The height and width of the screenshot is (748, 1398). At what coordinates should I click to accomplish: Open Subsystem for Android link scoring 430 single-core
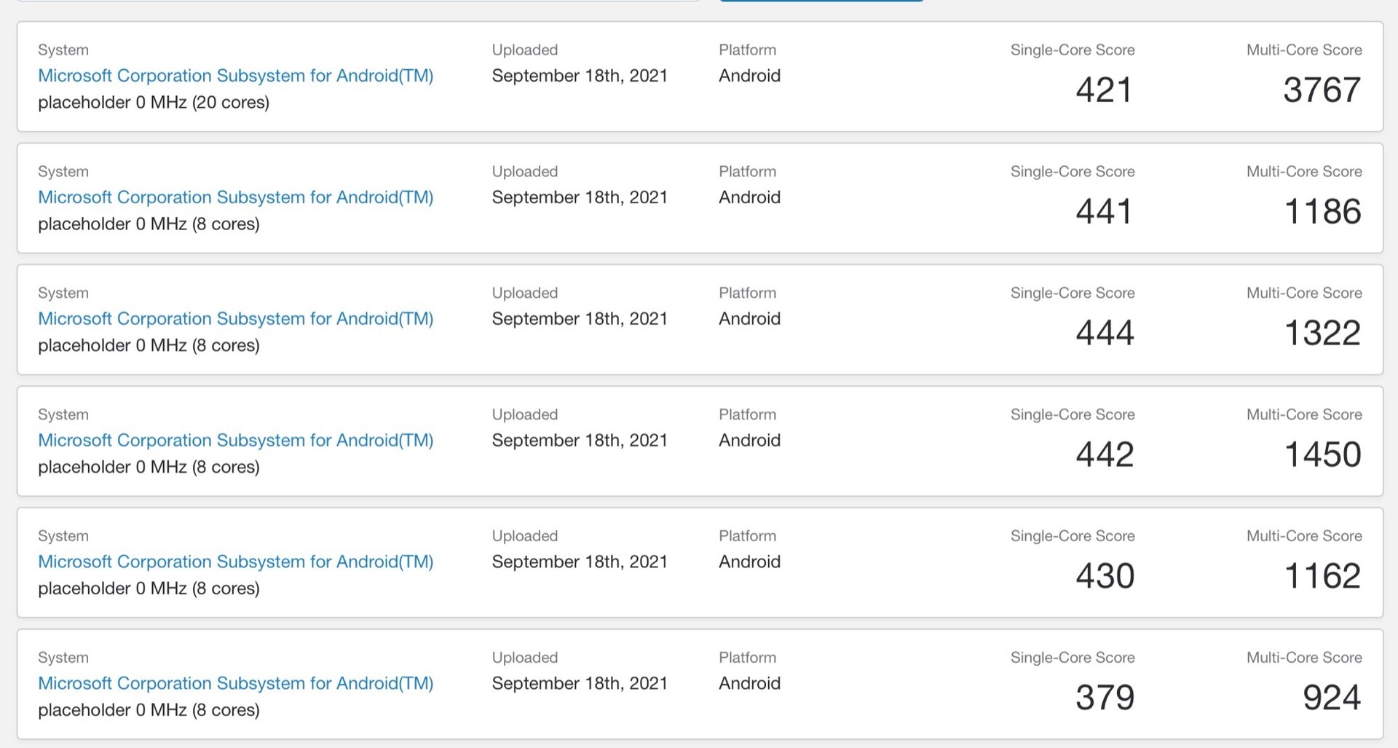point(235,562)
